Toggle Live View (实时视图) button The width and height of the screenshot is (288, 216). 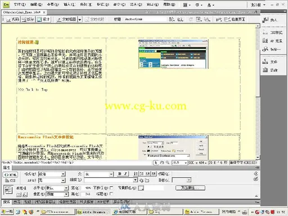[66, 19]
